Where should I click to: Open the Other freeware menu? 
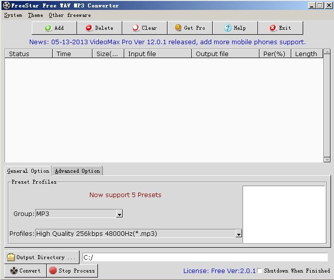70,15
